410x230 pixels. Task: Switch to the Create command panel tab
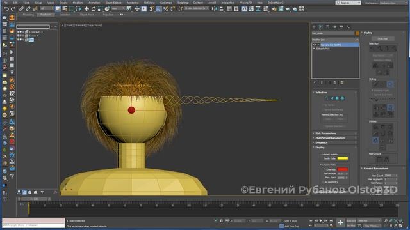(314, 27)
